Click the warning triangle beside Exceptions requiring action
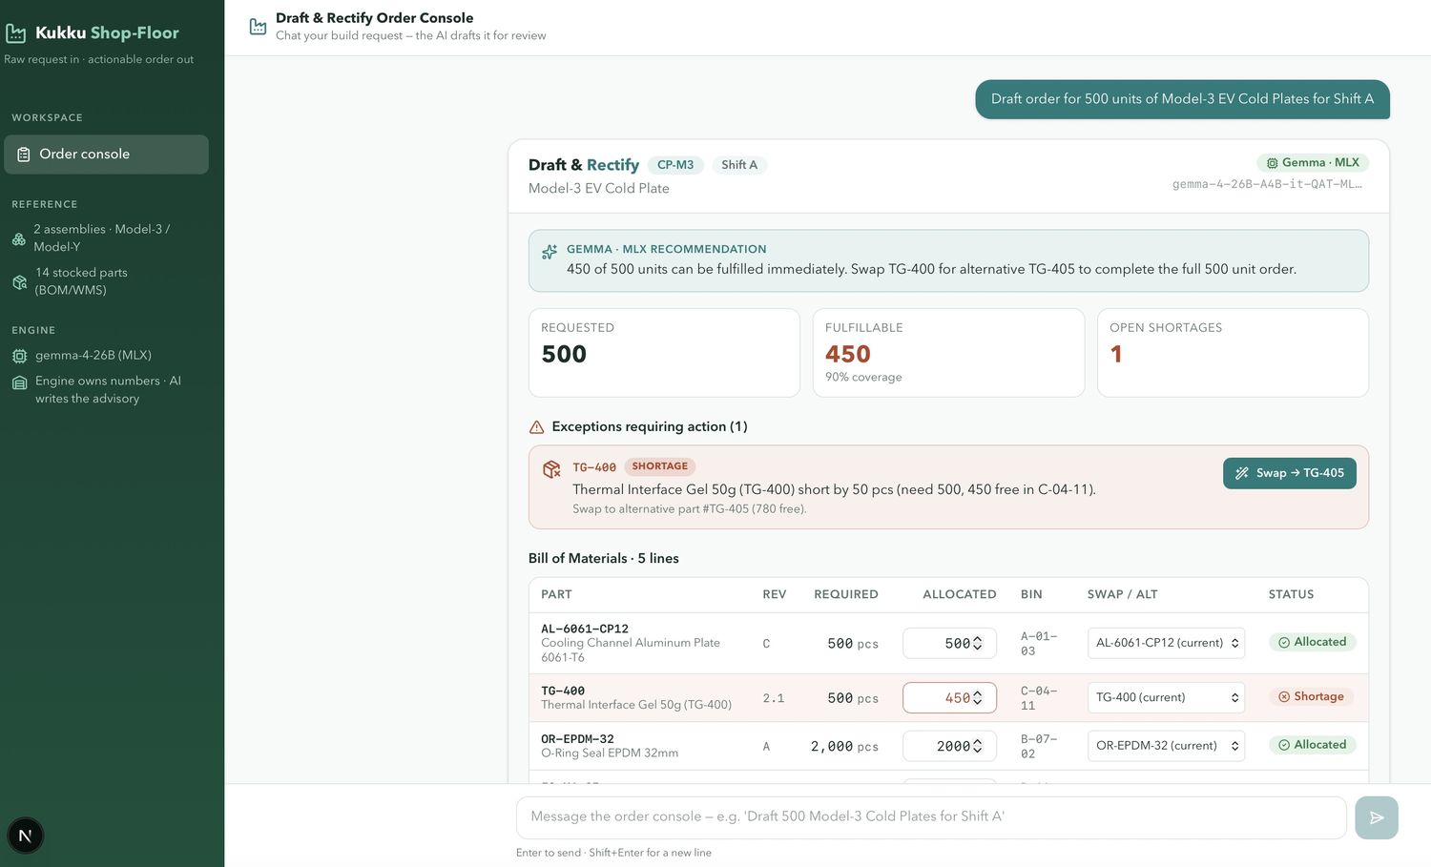The image size is (1431, 867). tap(537, 427)
